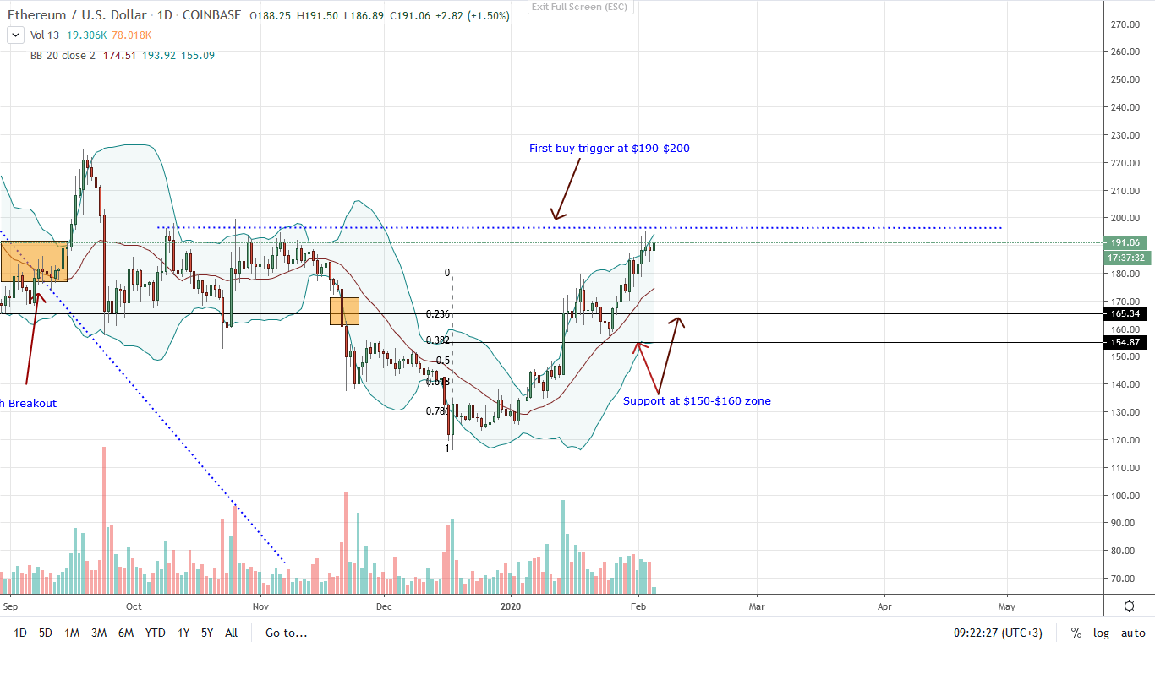This screenshot has width=1155, height=674.
Task: Open the Go to... date dialog
Action: click(286, 633)
